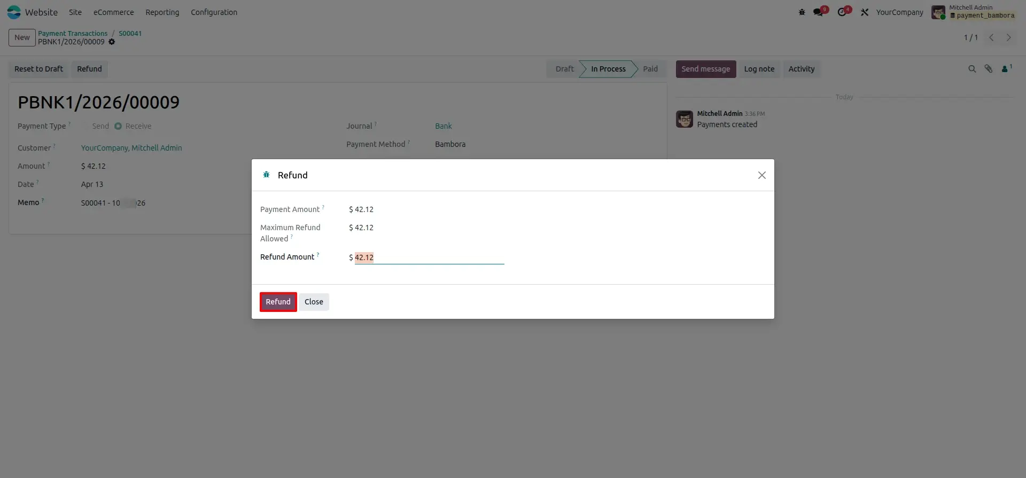Click the pager counter 1 / 1

pyautogui.click(x=971, y=37)
